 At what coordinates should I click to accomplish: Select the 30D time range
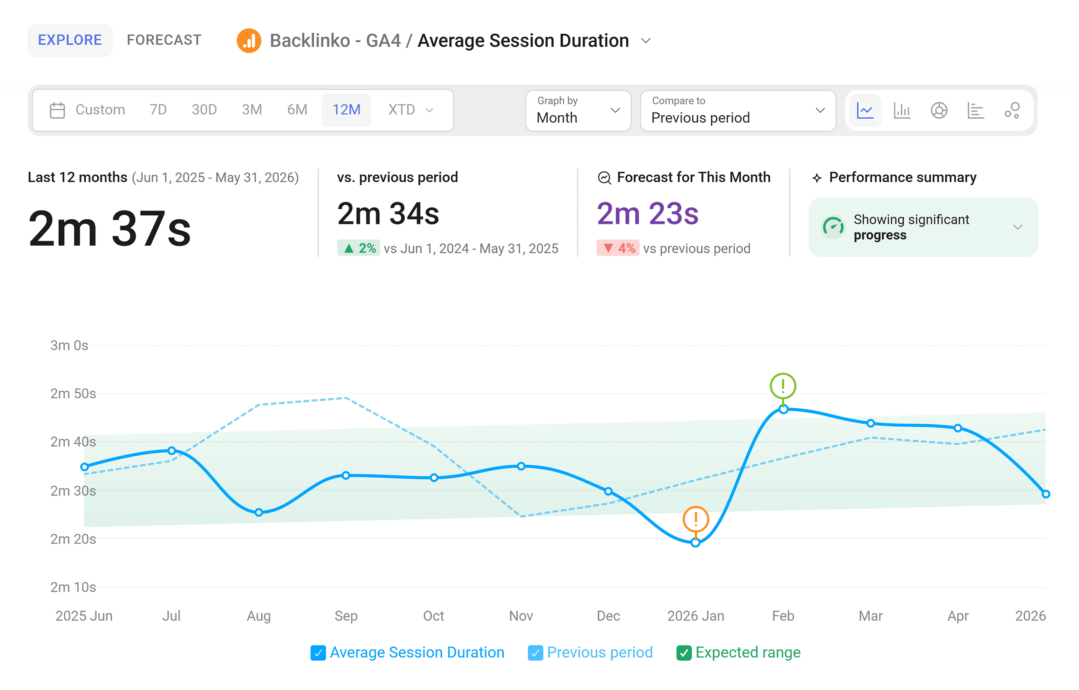coord(204,110)
